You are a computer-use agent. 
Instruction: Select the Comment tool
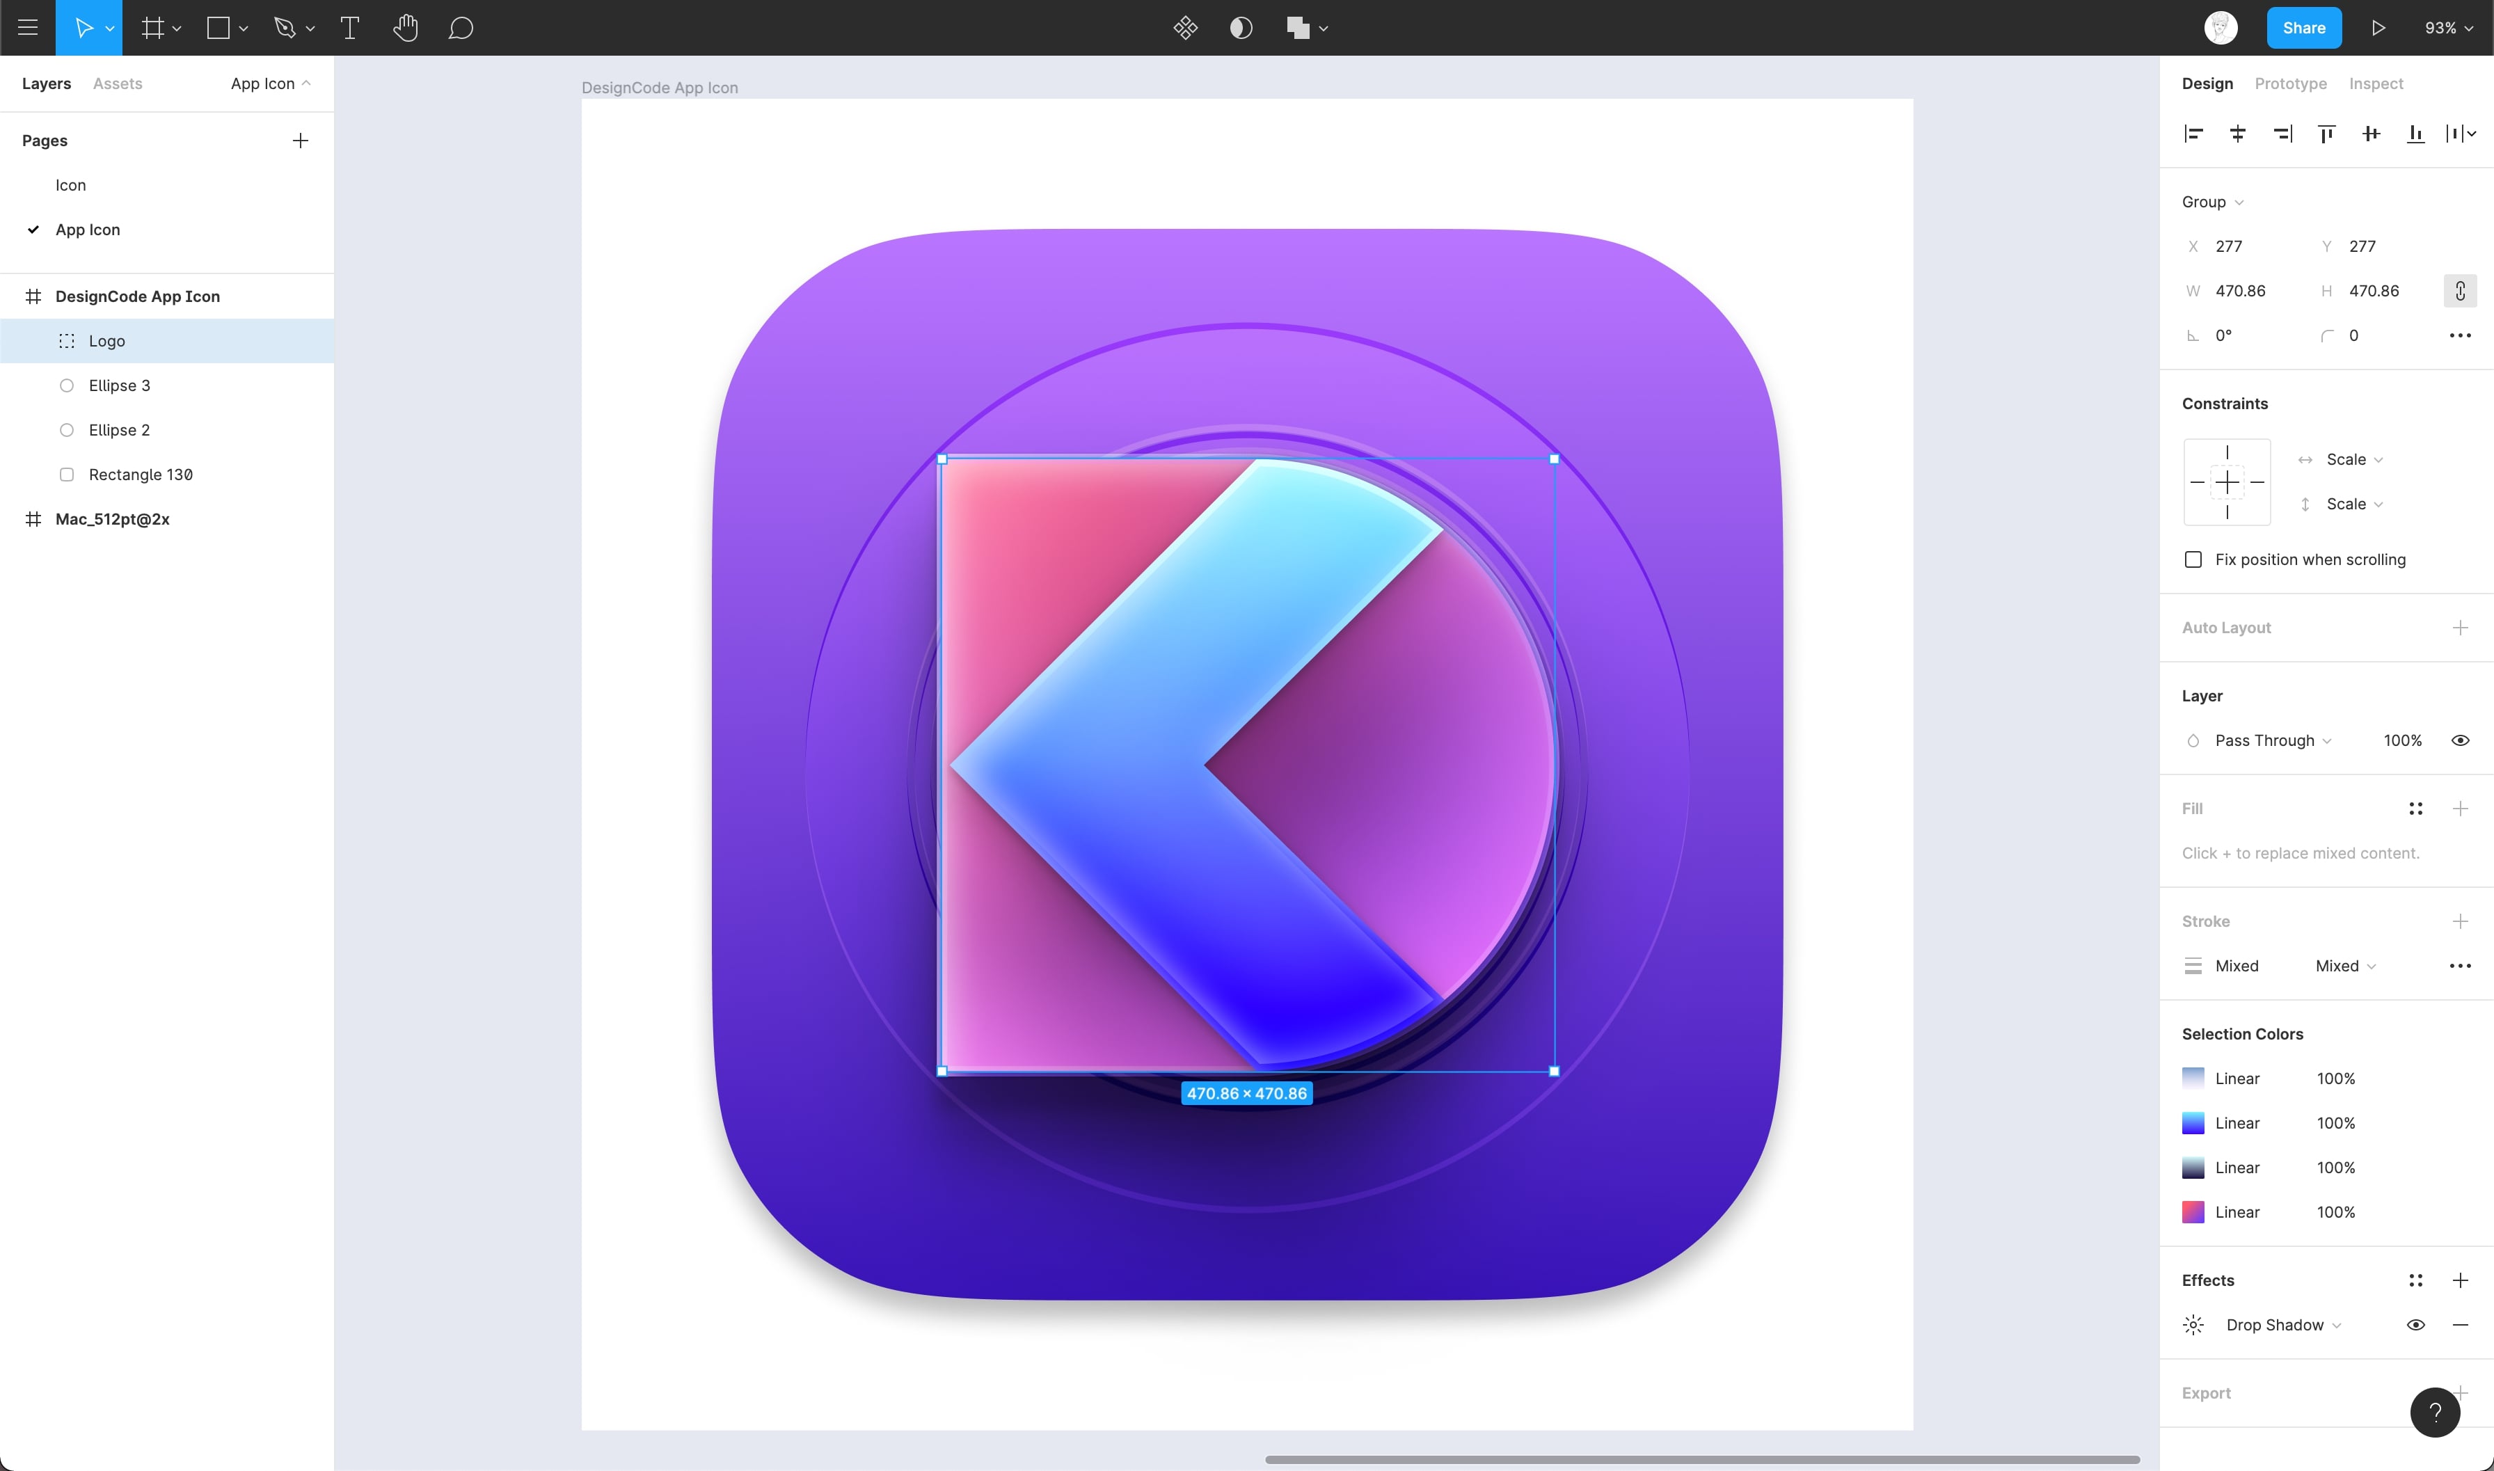(x=460, y=28)
